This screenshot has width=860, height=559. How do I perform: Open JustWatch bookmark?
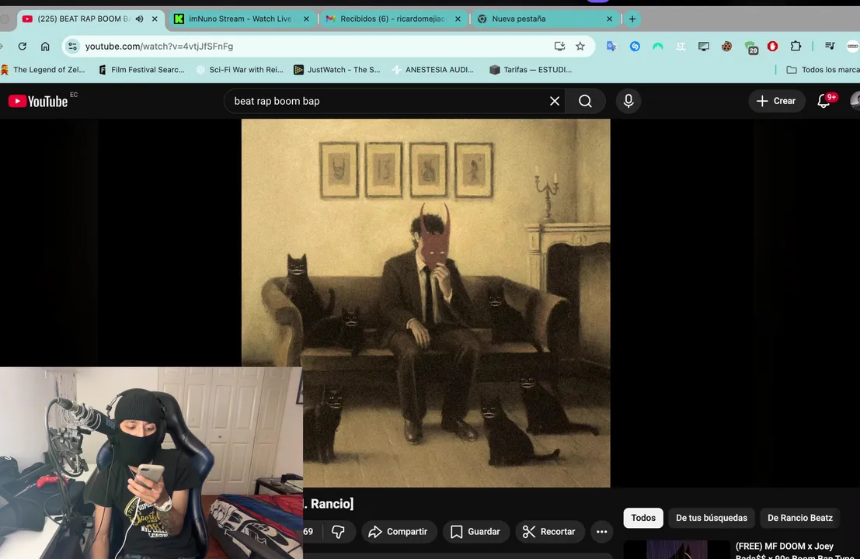click(337, 70)
